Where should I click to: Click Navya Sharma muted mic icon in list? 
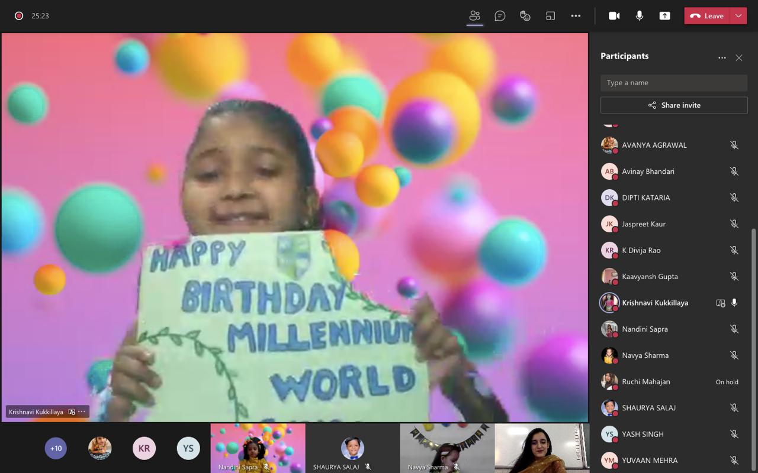pyautogui.click(x=734, y=355)
